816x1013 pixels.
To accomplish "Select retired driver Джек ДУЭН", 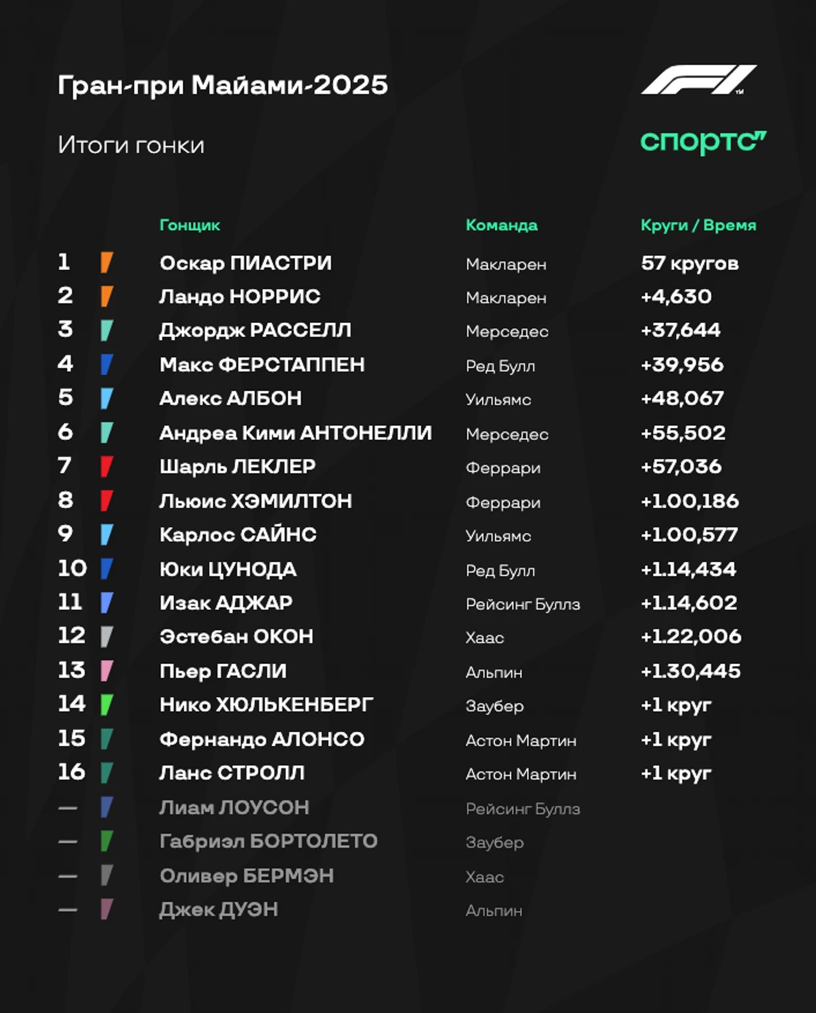I will click(x=219, y=910).
